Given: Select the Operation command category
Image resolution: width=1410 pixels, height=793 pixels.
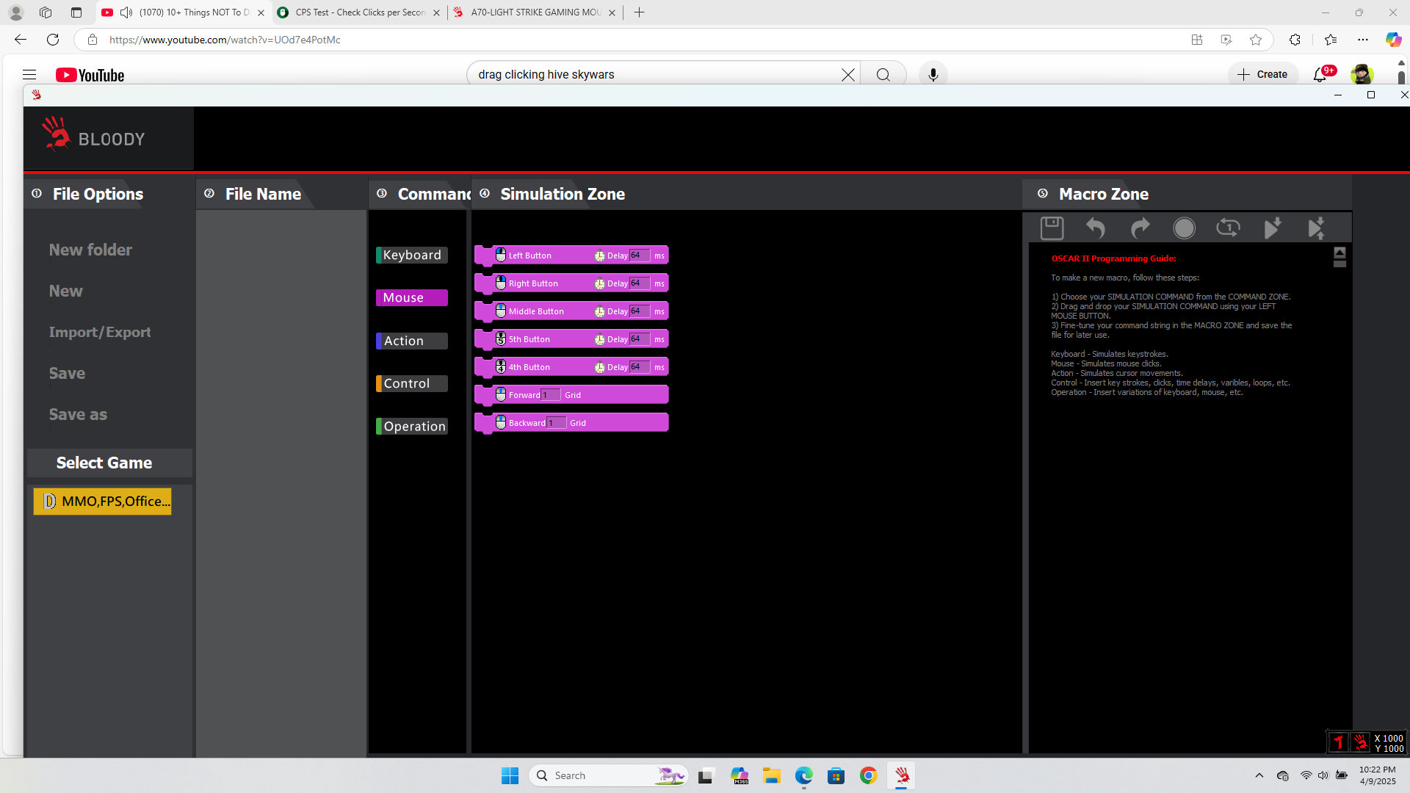Looking at the screenshot, I should click(412, 427).
